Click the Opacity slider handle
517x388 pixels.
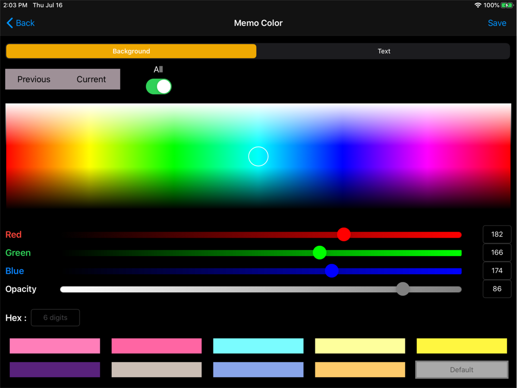[x=403, y=289]
